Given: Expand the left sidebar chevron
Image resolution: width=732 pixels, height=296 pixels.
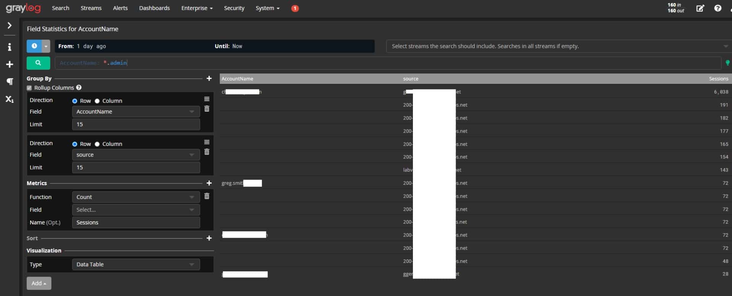Looking at the screenshot, I should pyautogui.click(x=10, y=26).
